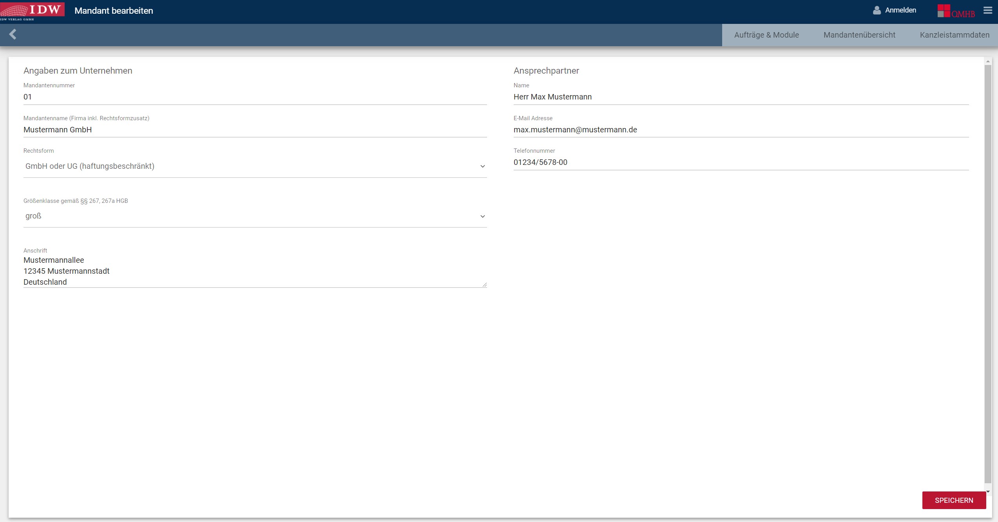Click the Anmelden link
This screenshot has height=522, width=998.
900,11
